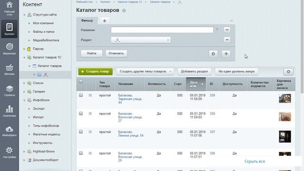The image size is (304, 171).
Task: Add a new filter tab with plus
Action: pyautogui.click(x=104, y=21)
